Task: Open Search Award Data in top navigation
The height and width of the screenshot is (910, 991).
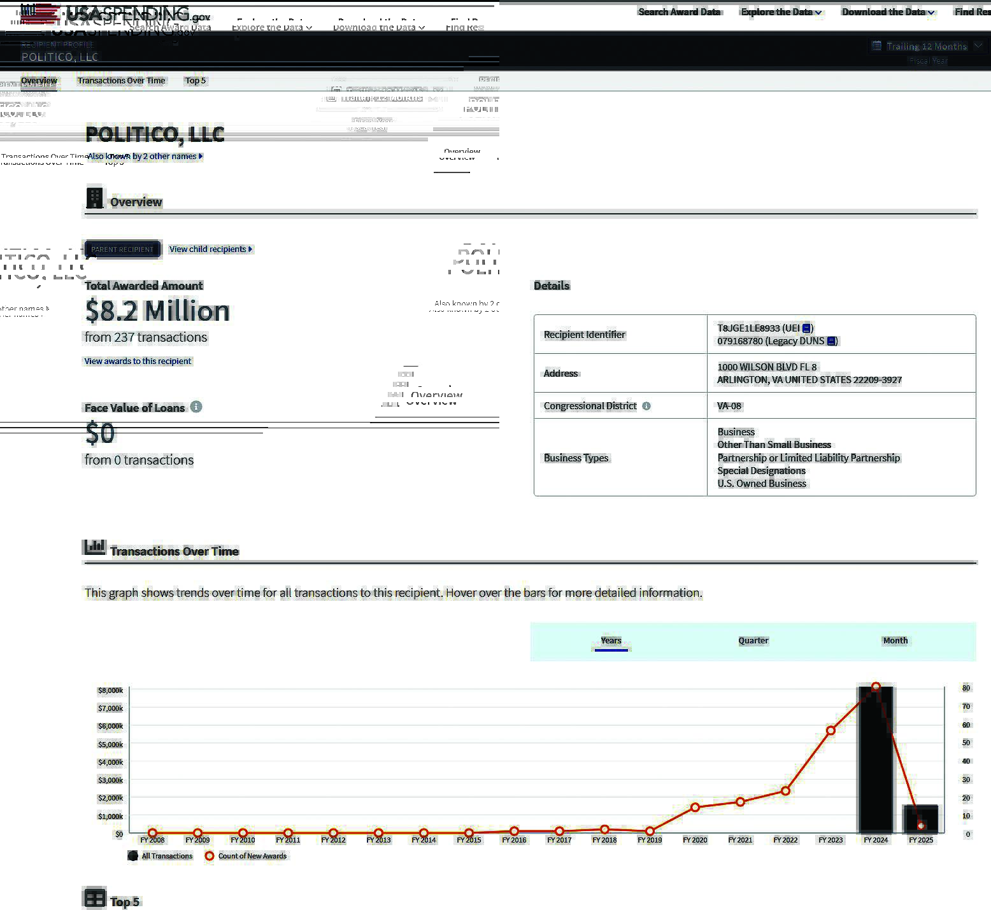Action: 679,12
